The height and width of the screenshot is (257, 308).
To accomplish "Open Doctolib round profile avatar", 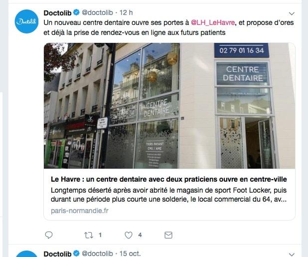I will 26,21.
